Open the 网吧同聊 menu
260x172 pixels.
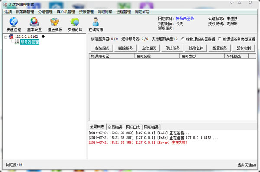pyautogui.click(x=105, y=12)
